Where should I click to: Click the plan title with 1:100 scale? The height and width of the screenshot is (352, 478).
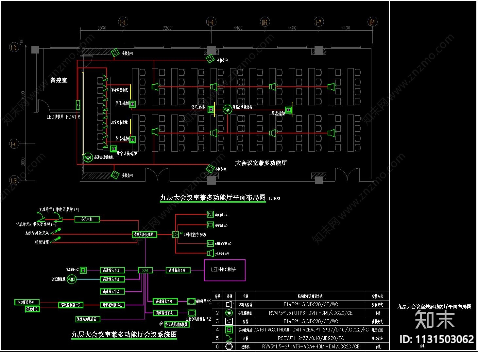[220, 198]
